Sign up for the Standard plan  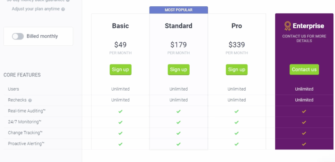(x=179, y=70)
